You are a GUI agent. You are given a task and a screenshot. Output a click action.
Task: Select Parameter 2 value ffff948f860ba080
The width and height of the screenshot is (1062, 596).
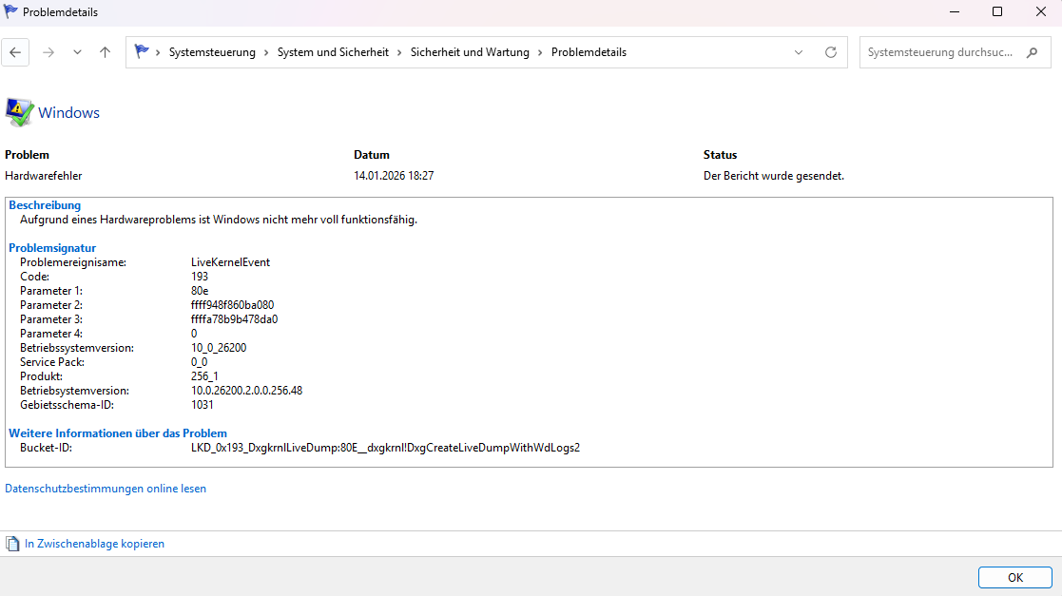[x=232, y=305]
